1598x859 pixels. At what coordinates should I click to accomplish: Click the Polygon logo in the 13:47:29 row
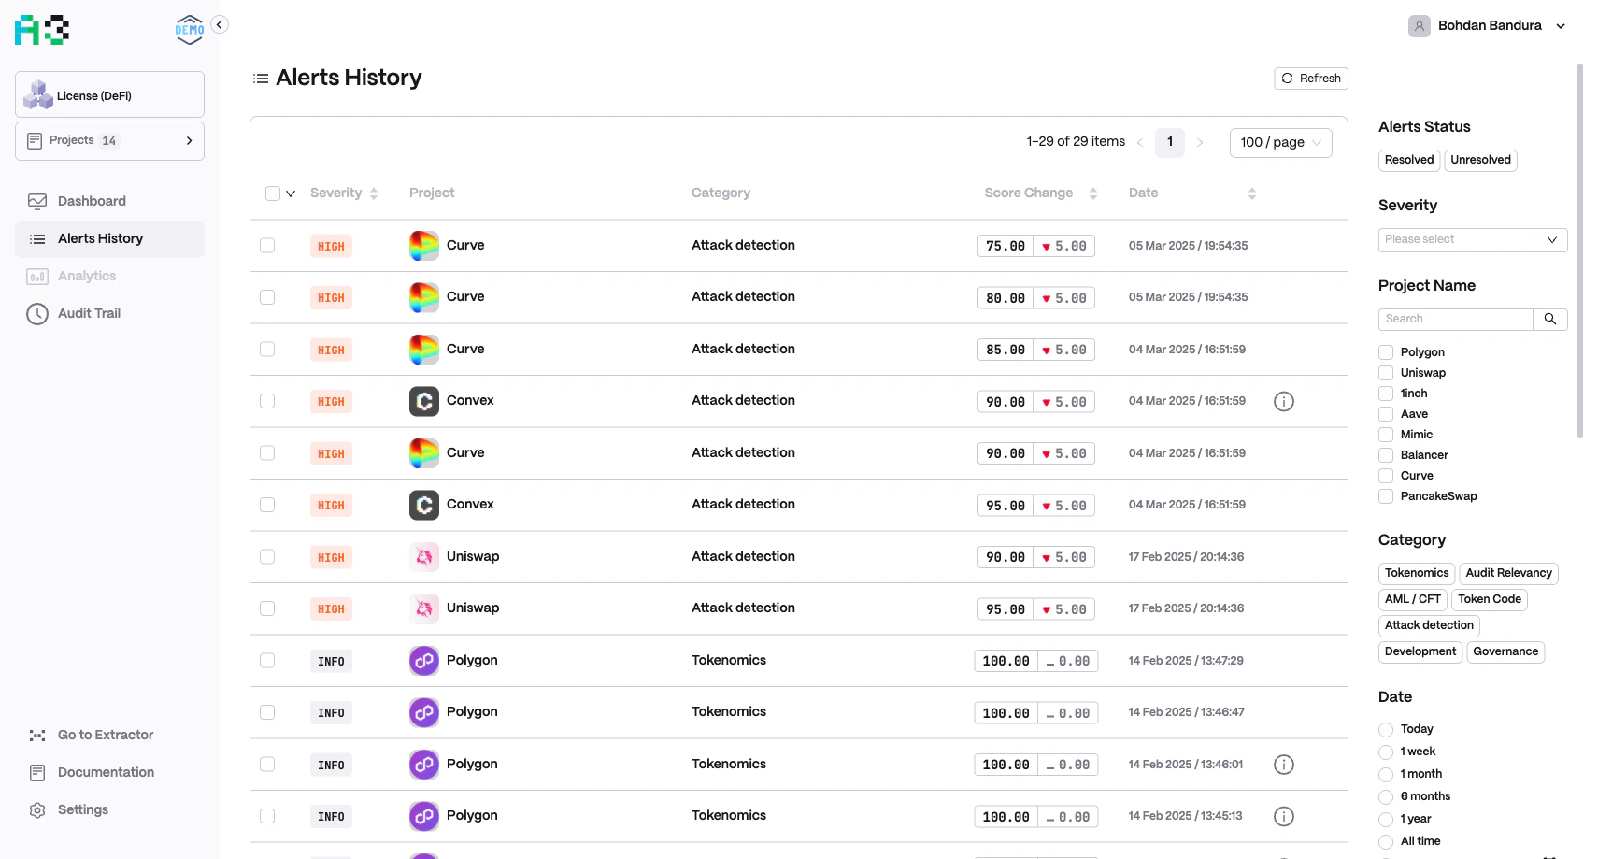tap(424, 661)
